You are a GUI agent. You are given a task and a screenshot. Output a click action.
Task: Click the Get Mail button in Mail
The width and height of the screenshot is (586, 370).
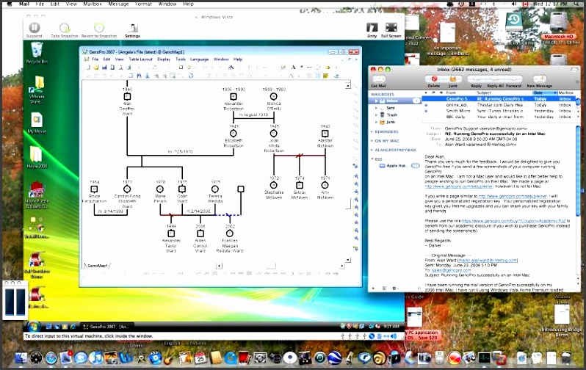pos(379,79)
